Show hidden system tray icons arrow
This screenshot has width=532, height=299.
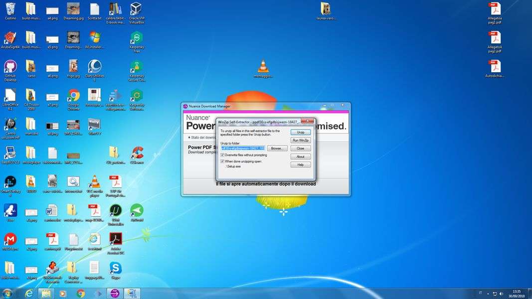point(488,294)
